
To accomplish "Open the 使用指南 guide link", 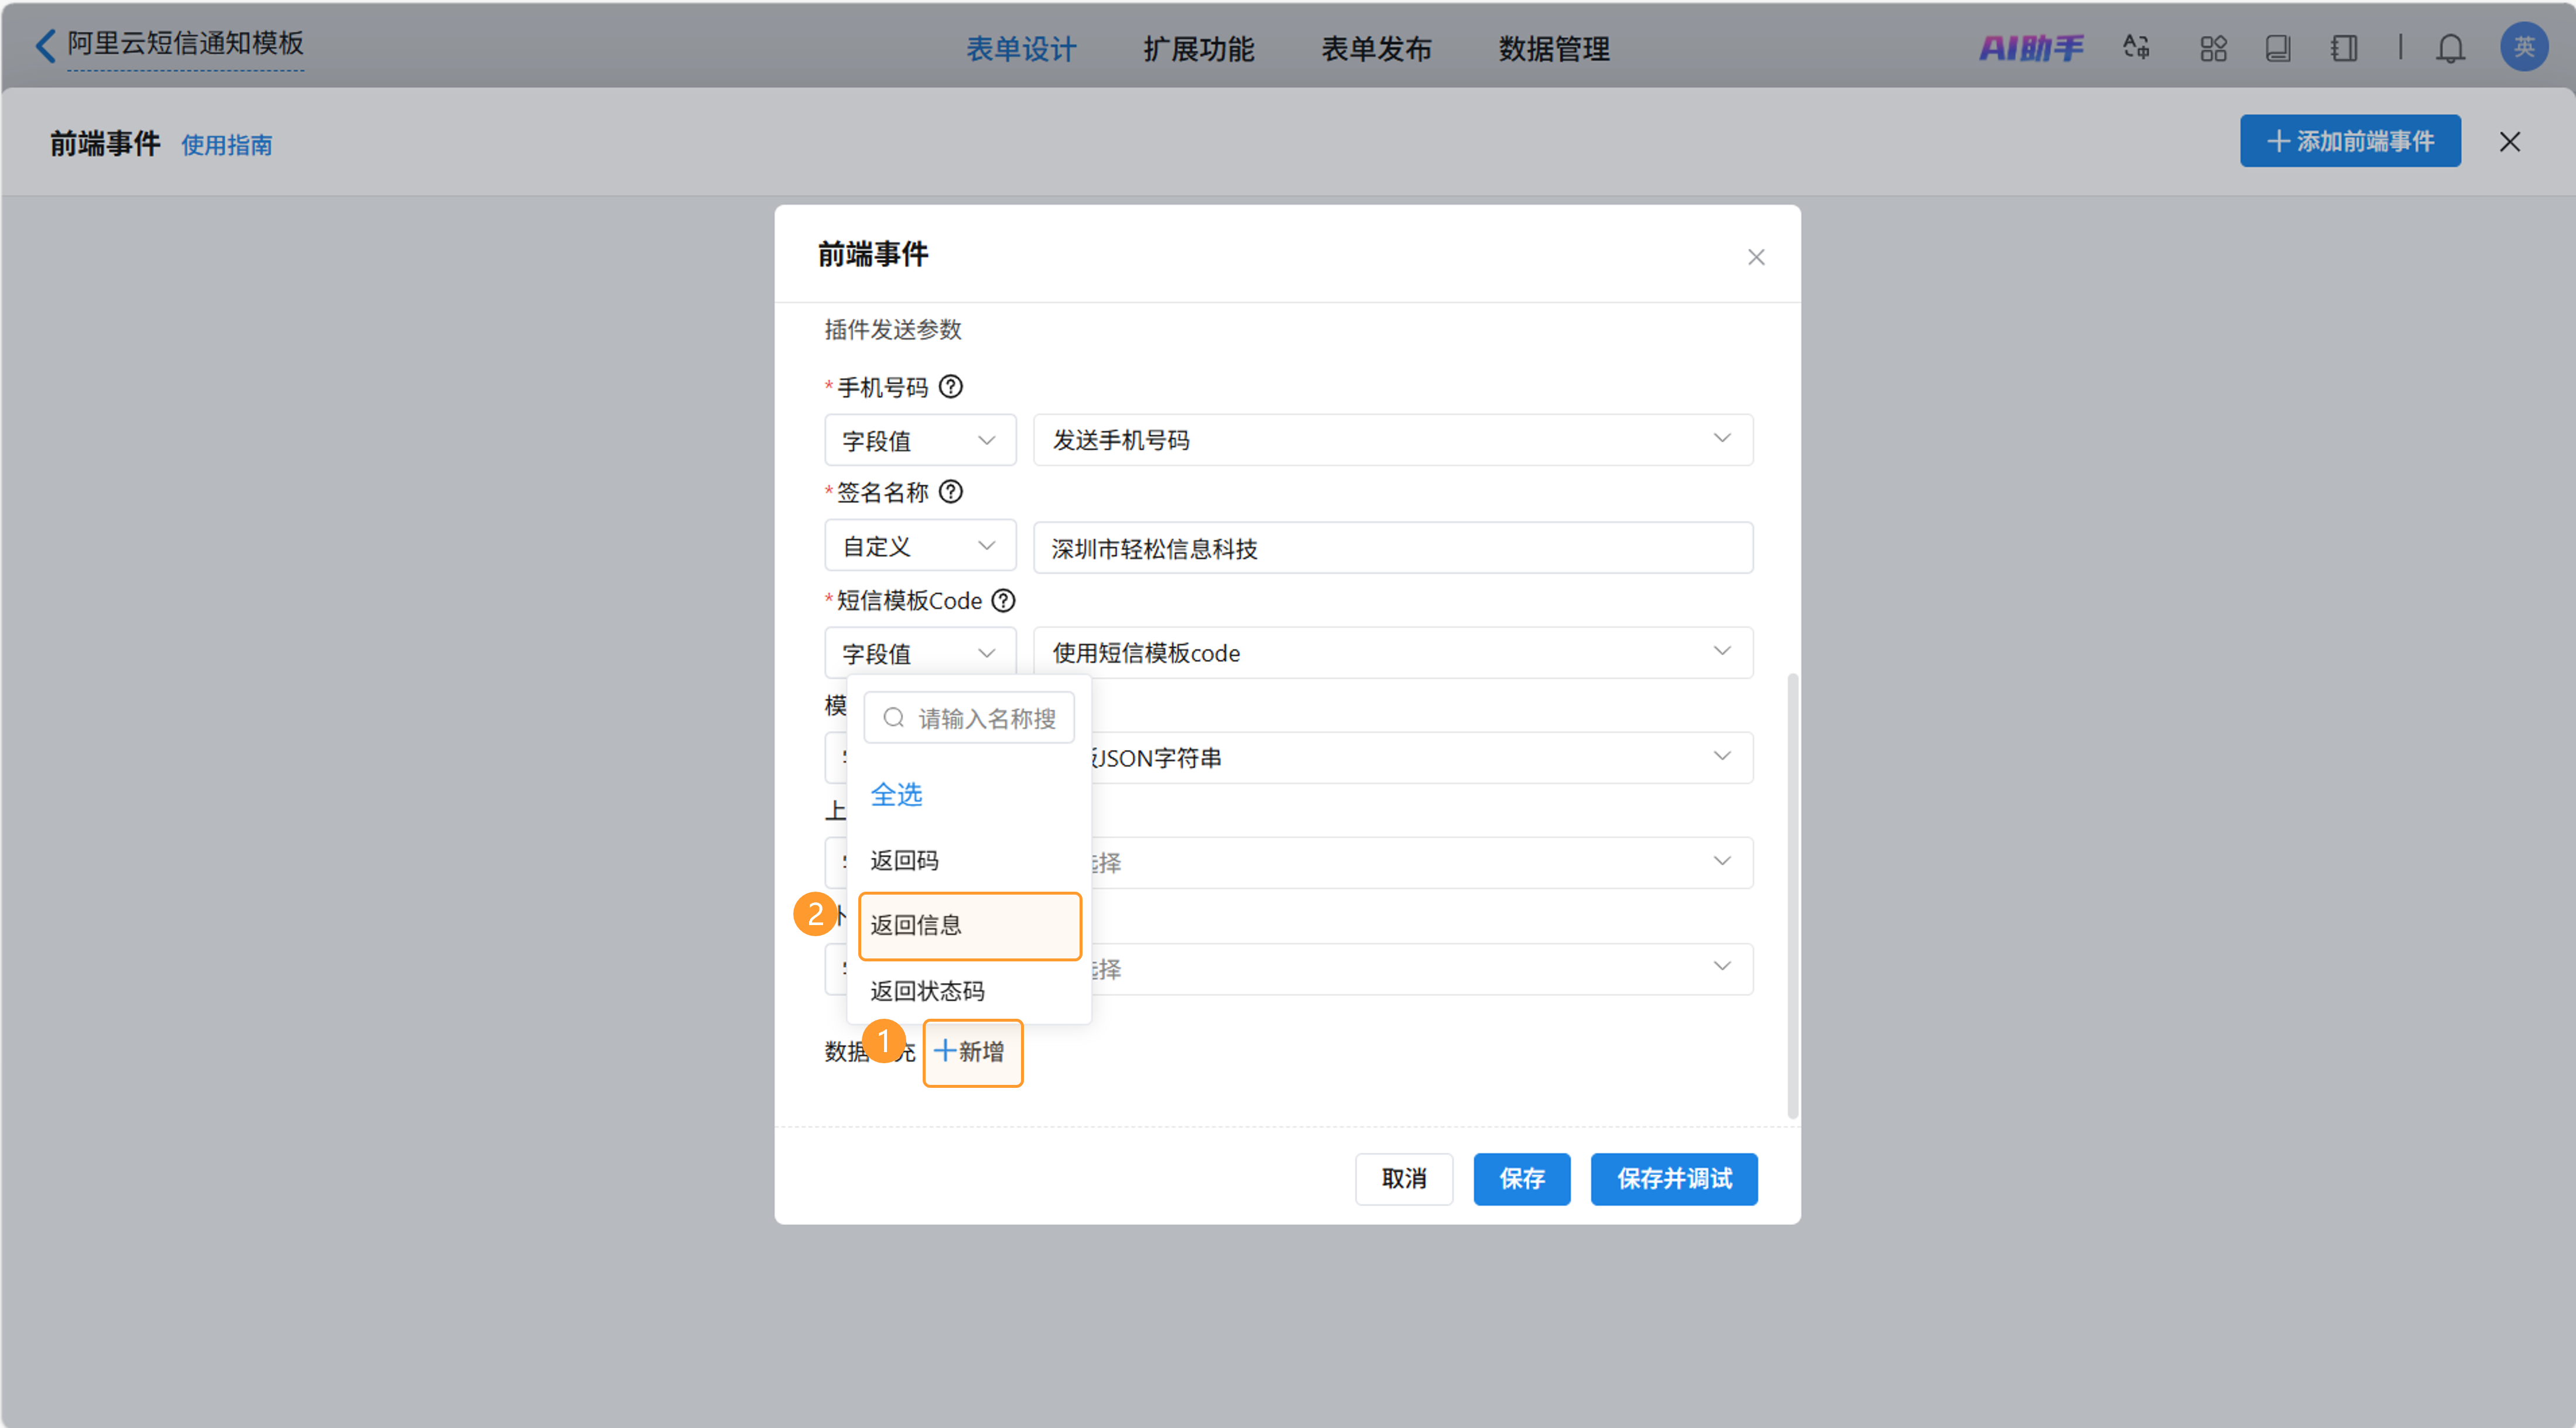I will 227,145.
